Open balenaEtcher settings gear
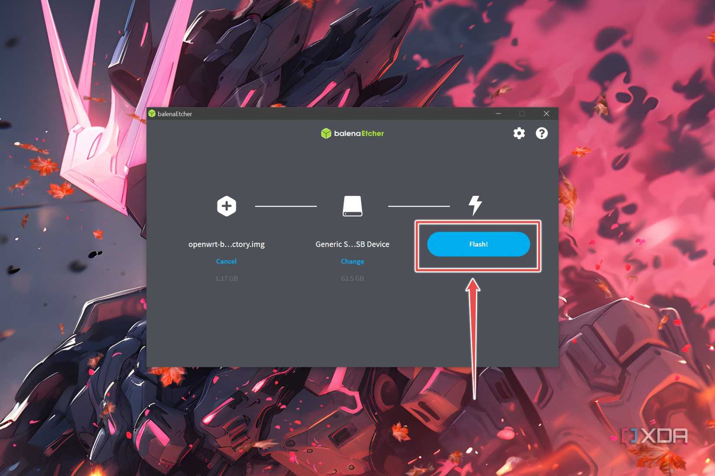 coord(519,133)
